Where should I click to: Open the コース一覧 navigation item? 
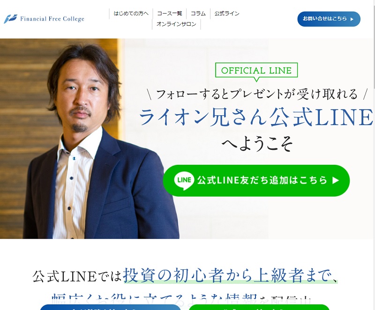tap(169, 14)
